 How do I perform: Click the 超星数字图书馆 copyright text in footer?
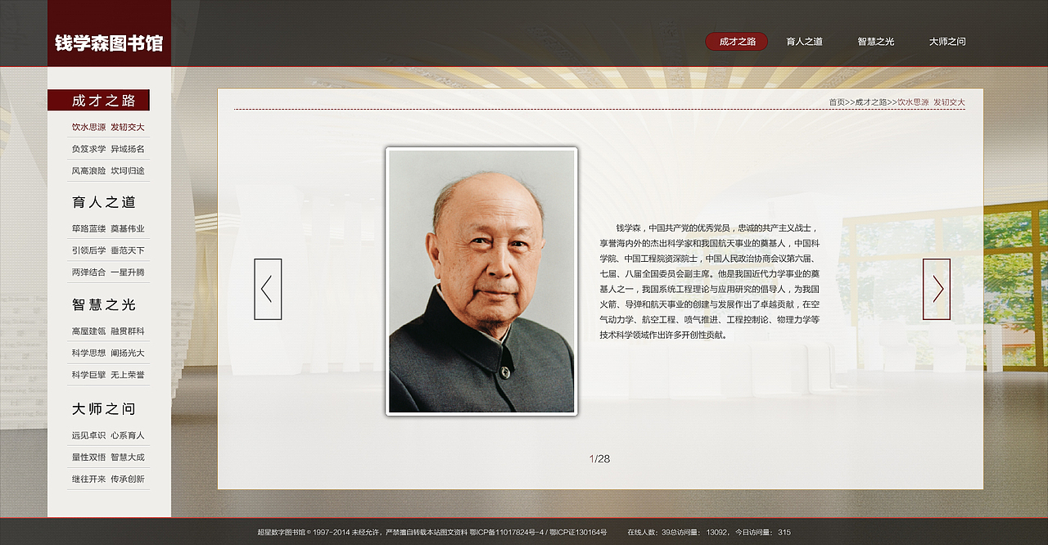(x=363, y=533)
